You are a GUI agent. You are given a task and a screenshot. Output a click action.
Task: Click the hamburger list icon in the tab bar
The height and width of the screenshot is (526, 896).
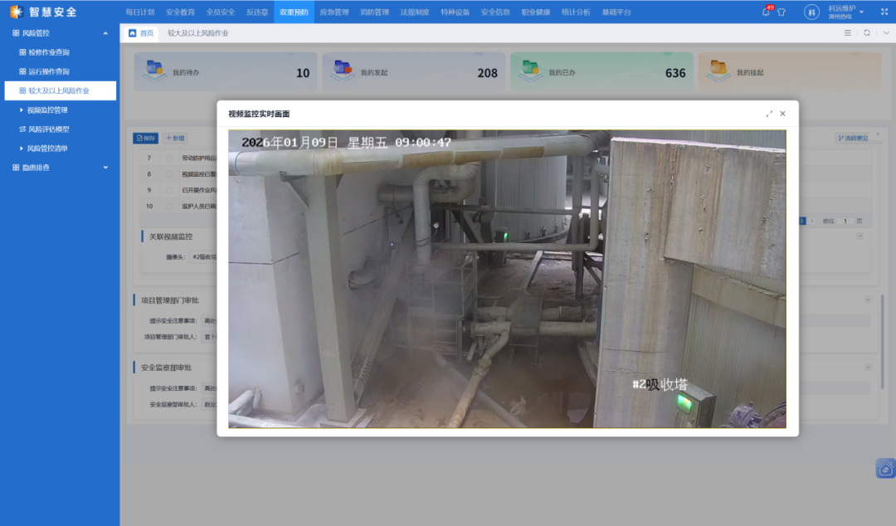847,33
